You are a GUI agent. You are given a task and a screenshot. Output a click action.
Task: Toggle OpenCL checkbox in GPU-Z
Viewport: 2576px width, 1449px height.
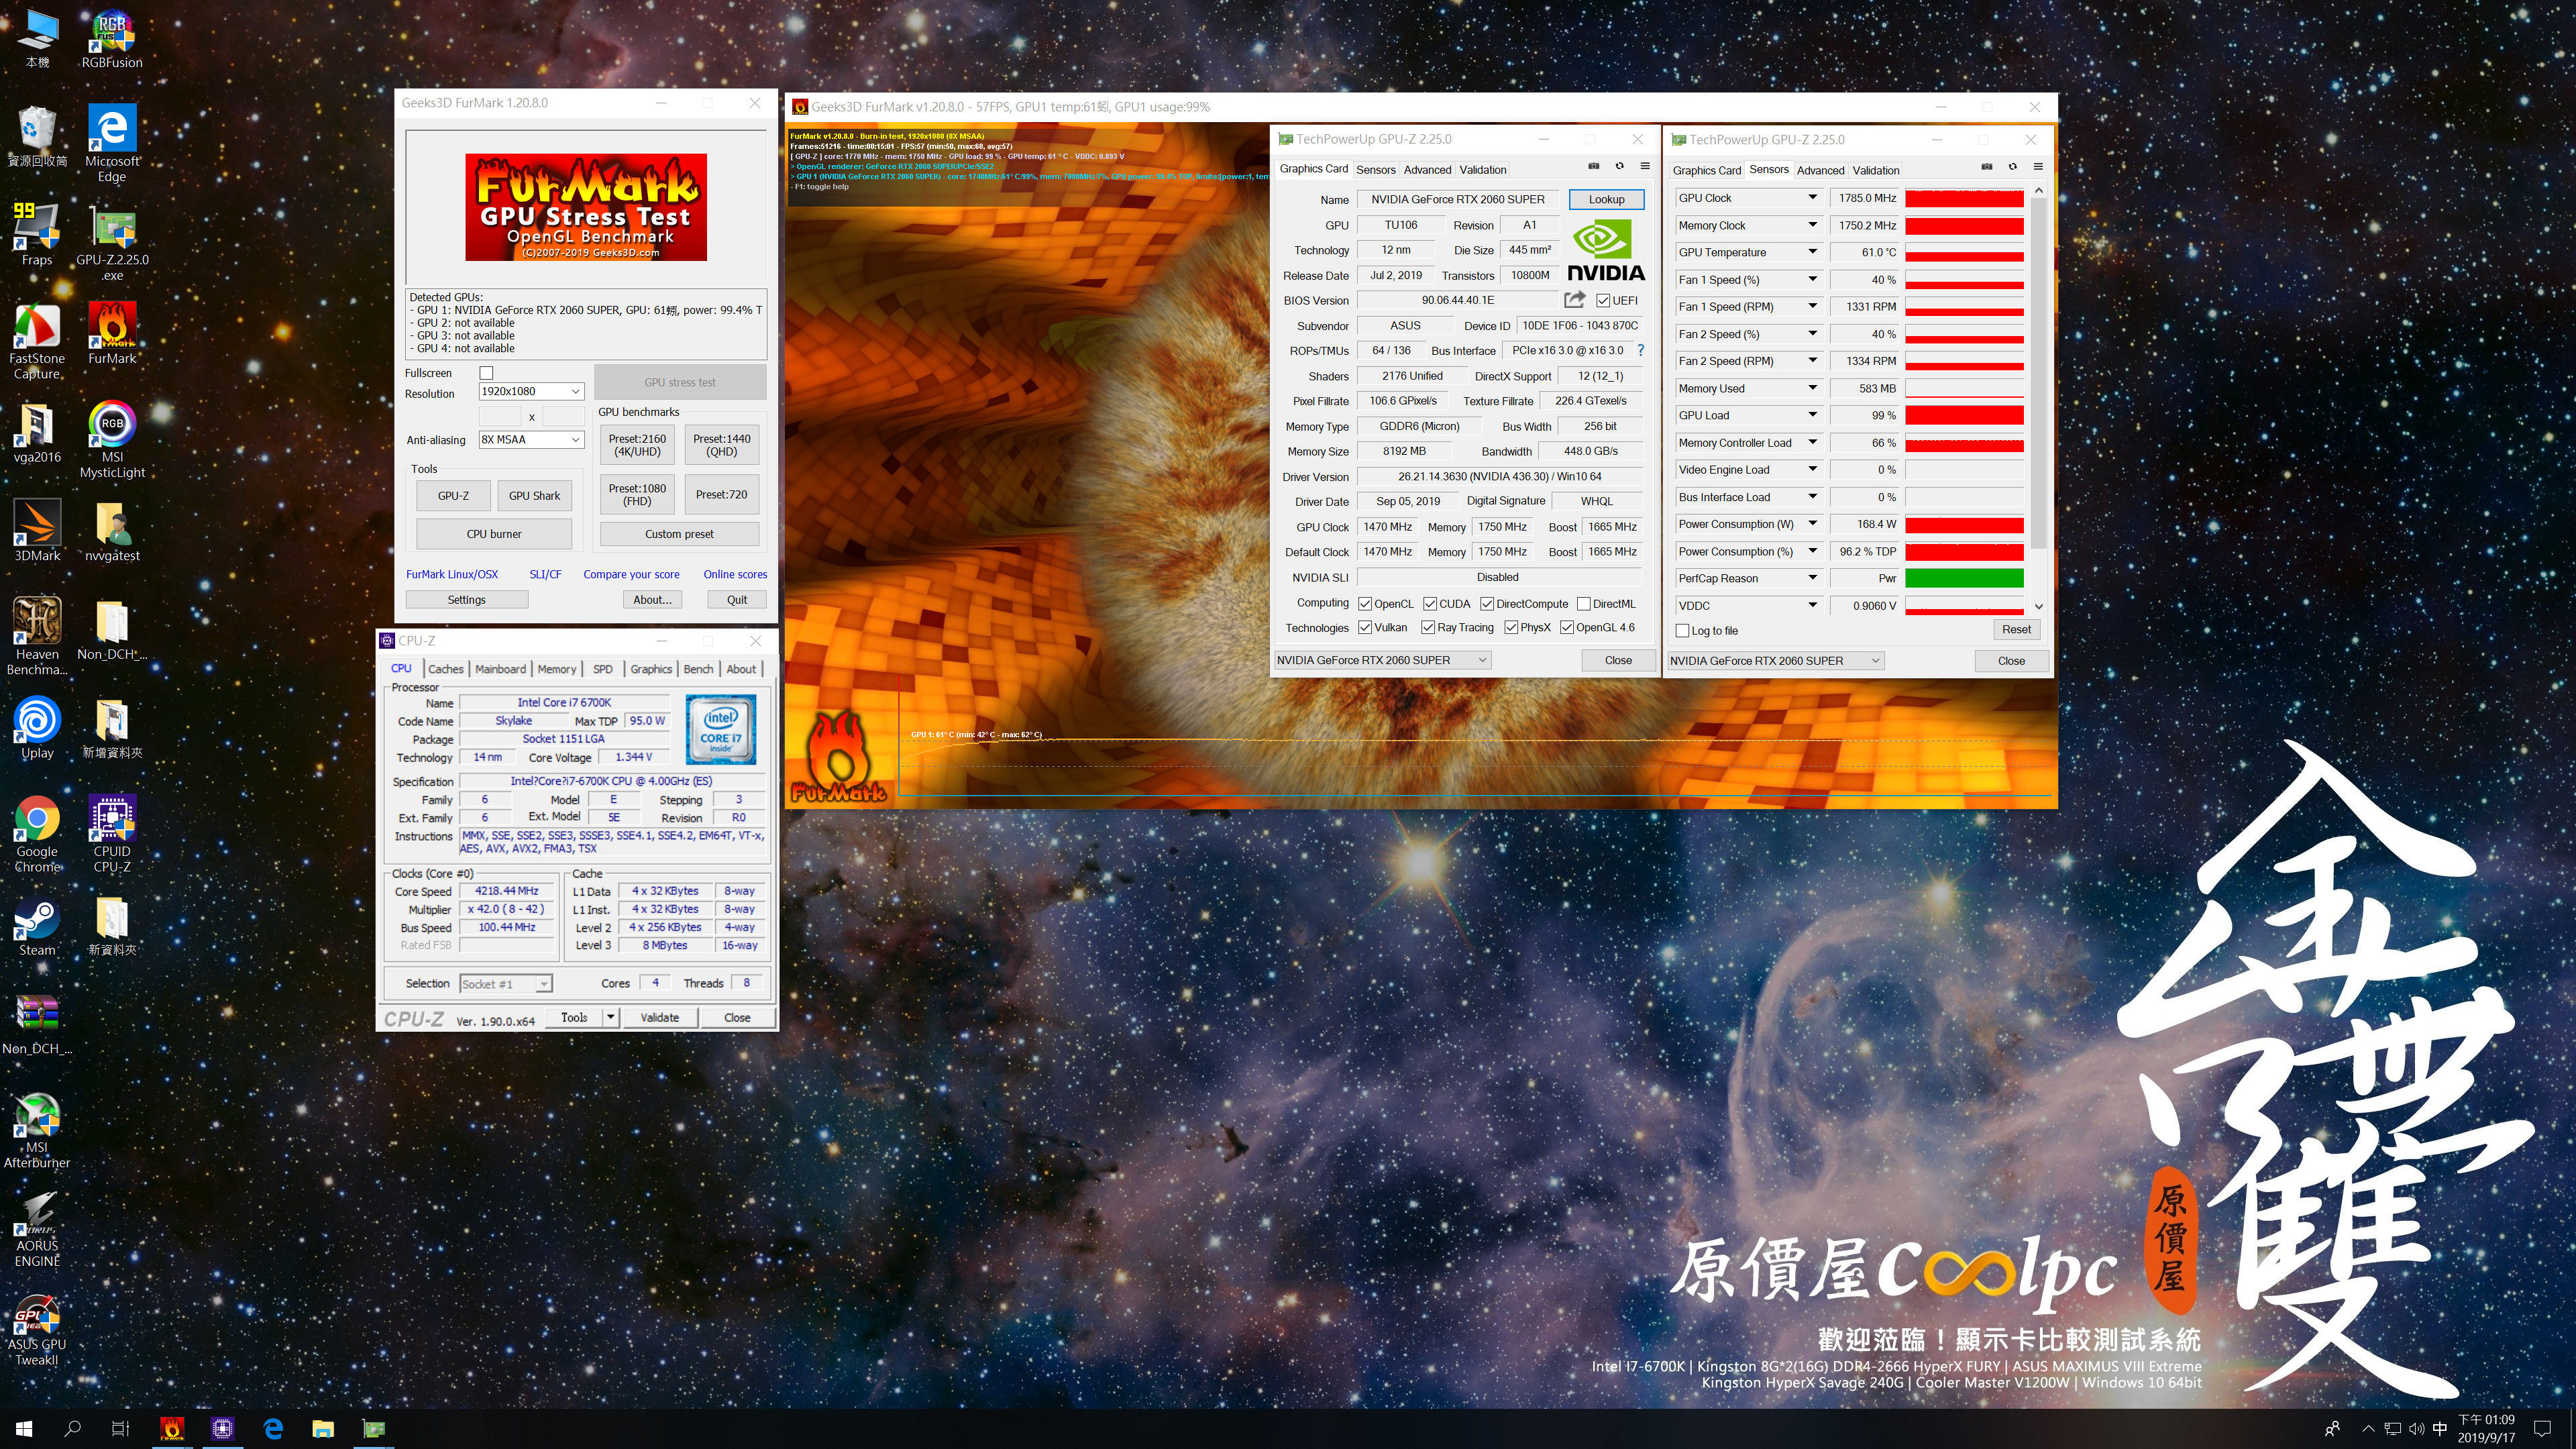tap(1365, 604)
